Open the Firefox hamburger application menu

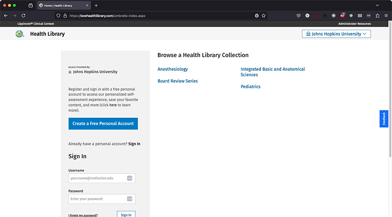tap(386, 16)
